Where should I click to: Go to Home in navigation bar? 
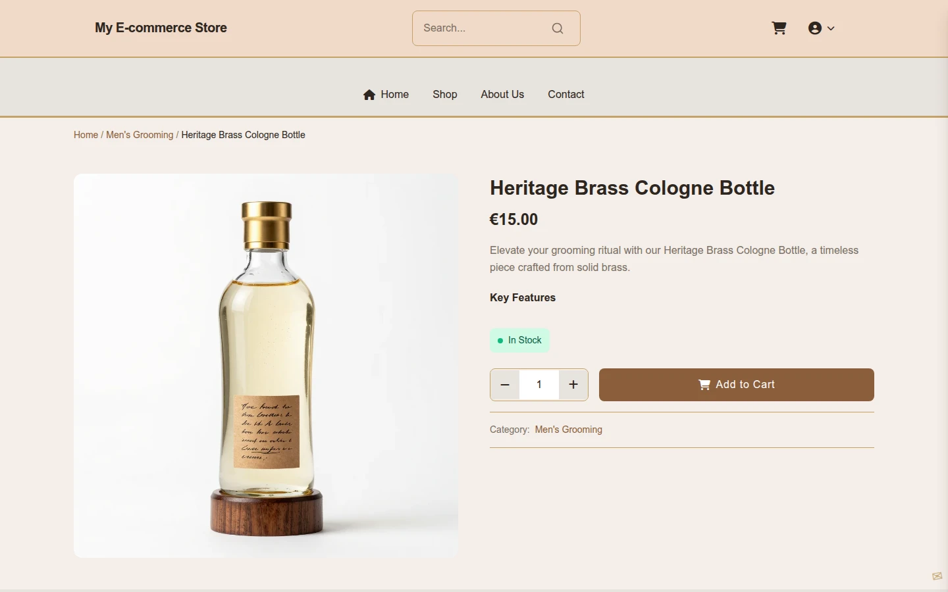(386, 95)
